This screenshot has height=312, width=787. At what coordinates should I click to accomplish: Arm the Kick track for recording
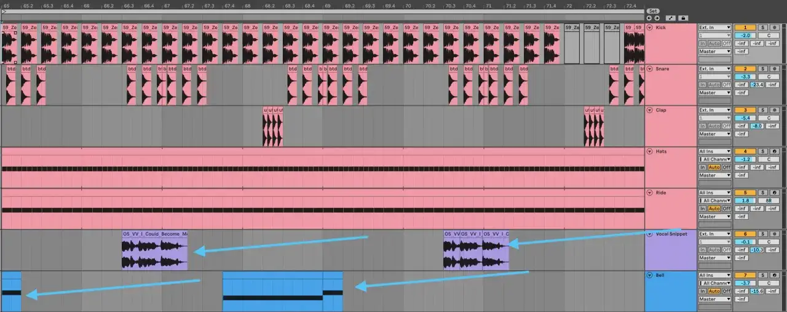coord(774,28)
